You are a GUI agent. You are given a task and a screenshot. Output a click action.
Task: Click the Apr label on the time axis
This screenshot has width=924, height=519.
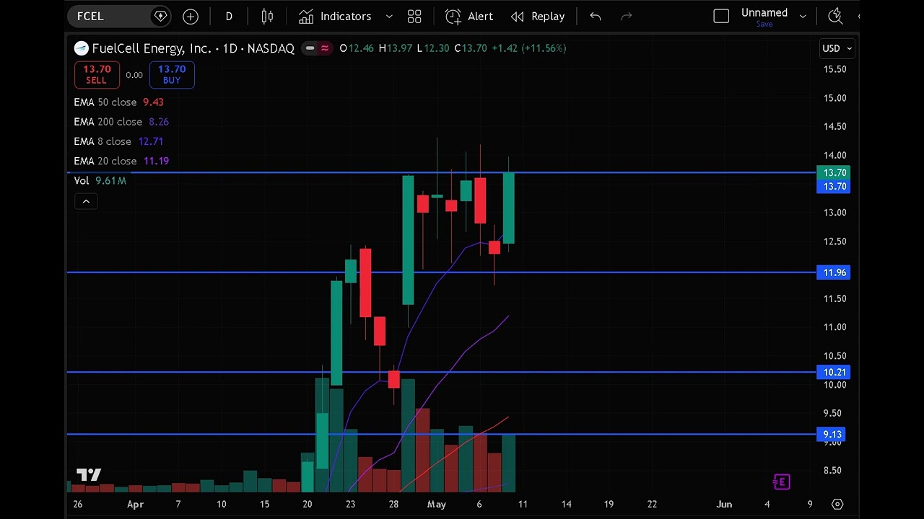(x=135, y=504)
